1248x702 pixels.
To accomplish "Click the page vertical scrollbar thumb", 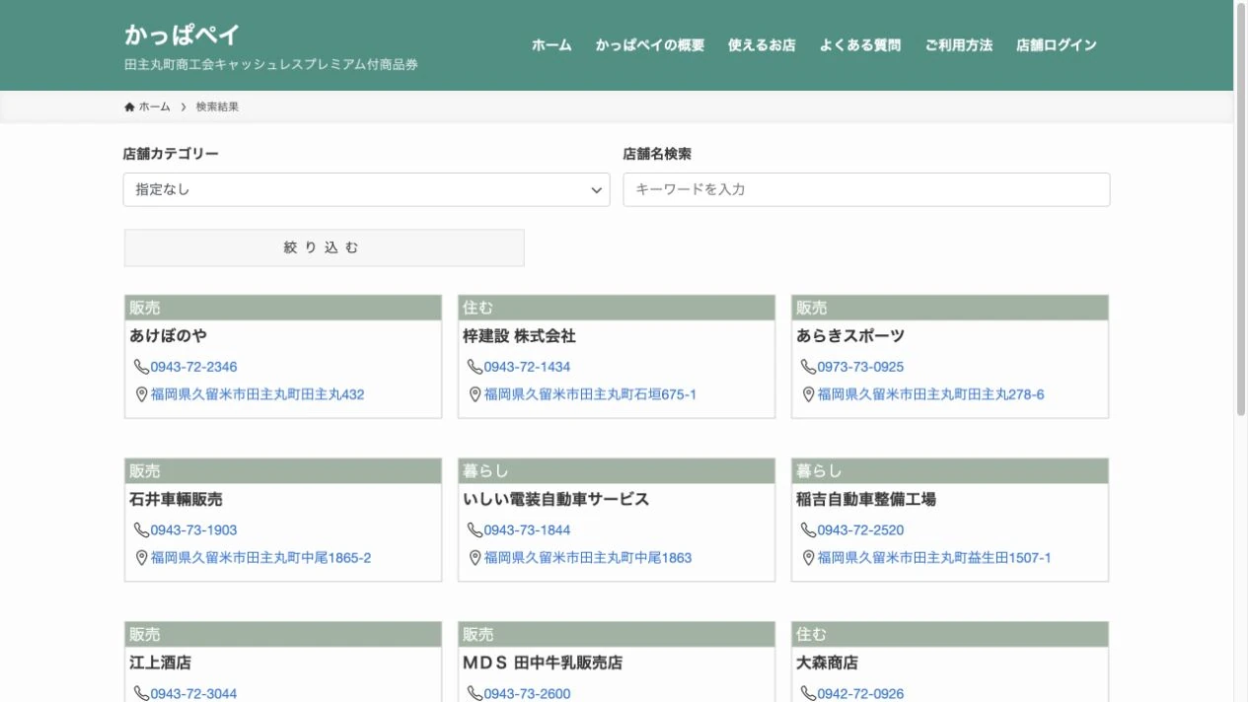I will click(1241, 209).
